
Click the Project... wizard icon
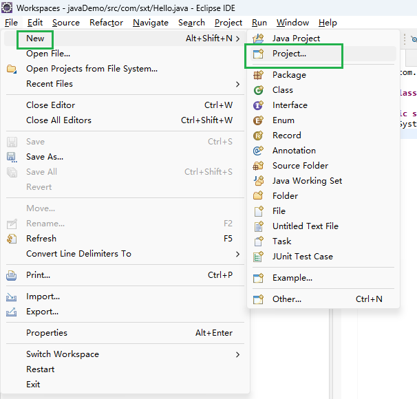[x=258, y=54]
